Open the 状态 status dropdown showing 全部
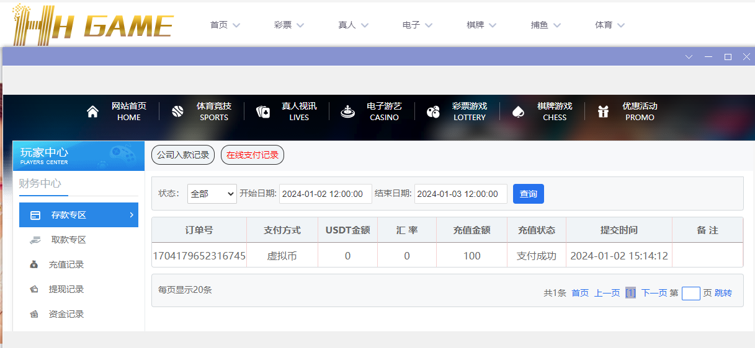 pyautogui.click(x=212, y=194)
